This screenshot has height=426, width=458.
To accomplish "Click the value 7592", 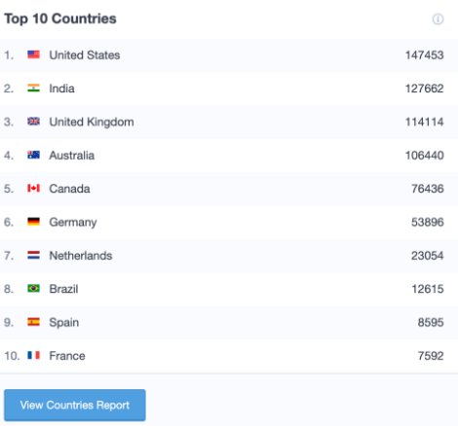I will point(431,356).
